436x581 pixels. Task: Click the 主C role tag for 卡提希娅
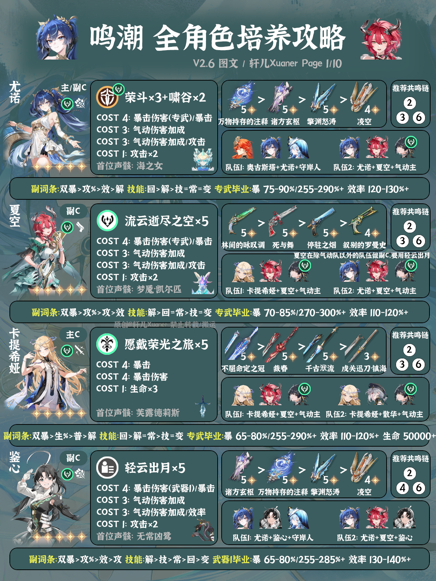pyautogui.click(x=73, y=334)
